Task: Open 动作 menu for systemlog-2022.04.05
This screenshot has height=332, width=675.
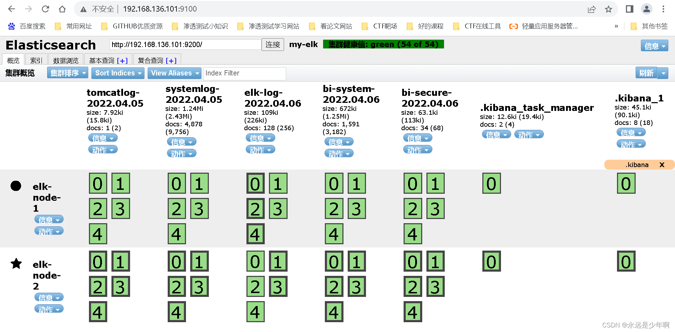Action: 182,154
